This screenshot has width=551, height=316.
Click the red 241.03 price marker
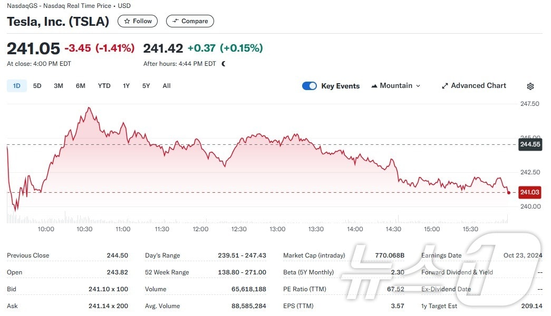529,192
